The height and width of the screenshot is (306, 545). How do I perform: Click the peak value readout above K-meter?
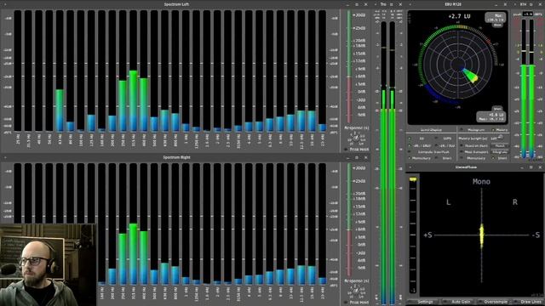[x=528, y=14]
